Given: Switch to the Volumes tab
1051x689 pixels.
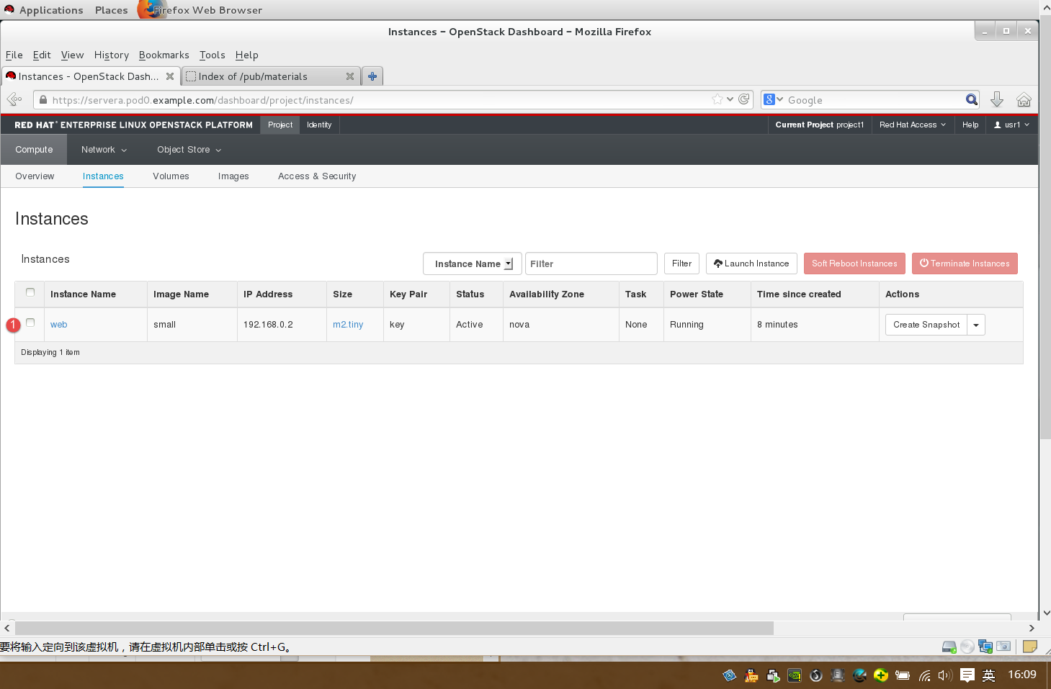Looking at the screenshot, I should 171,176.
